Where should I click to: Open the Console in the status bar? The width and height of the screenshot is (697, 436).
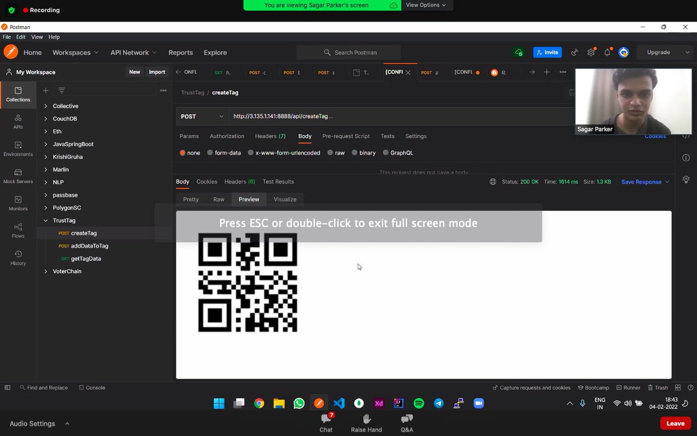pos(92,388)
